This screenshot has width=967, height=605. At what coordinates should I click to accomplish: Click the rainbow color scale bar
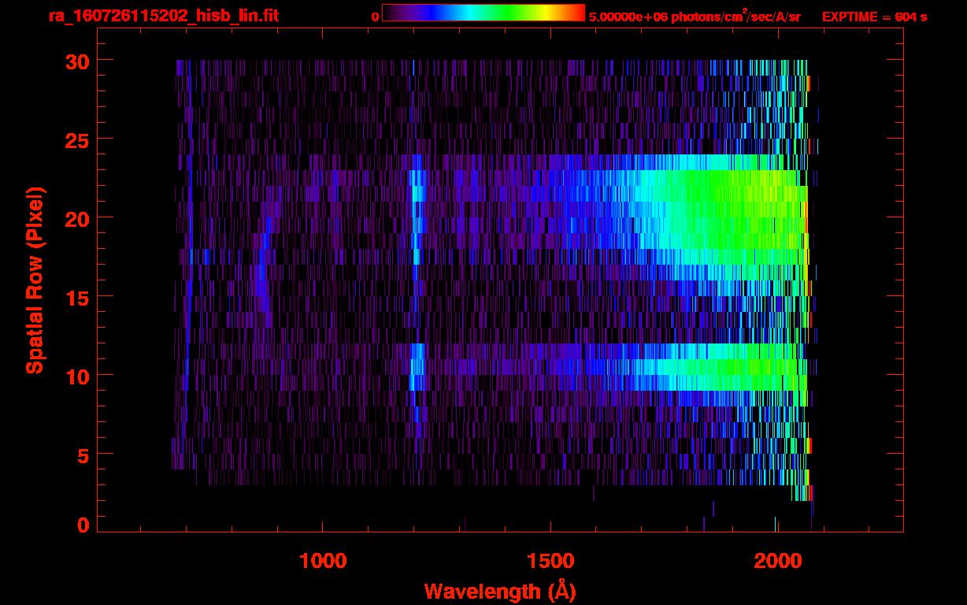click(483, 13)
